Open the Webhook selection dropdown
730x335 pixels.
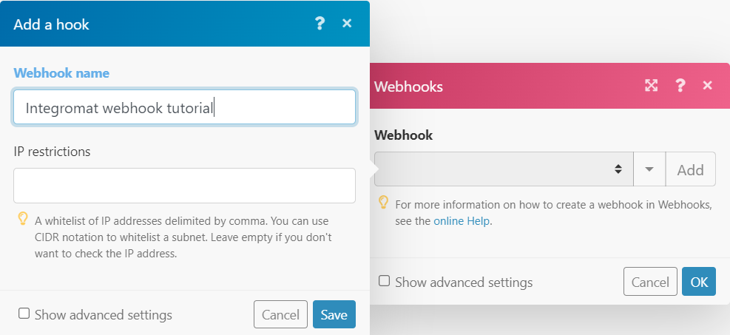[x=504, y=169]
